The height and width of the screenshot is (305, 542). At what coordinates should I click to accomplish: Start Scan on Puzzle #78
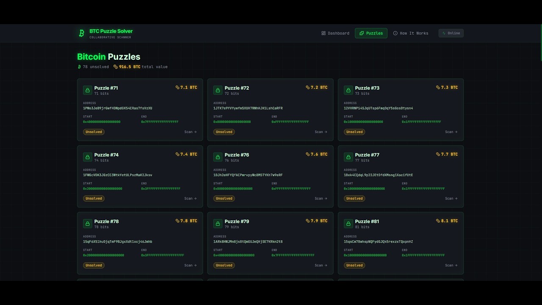pyautogui.click(x=191, y=265)
